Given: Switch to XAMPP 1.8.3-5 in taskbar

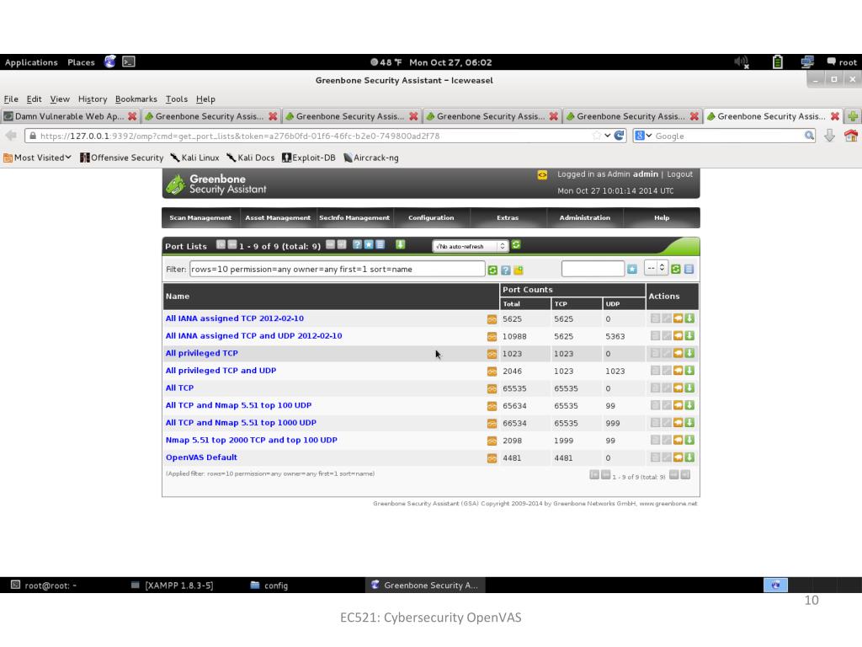Looking at the screenshot, I should pos(172,586).
